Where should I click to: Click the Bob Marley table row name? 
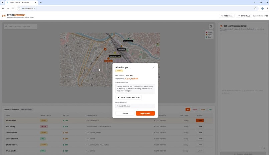[x=10, y=127]
